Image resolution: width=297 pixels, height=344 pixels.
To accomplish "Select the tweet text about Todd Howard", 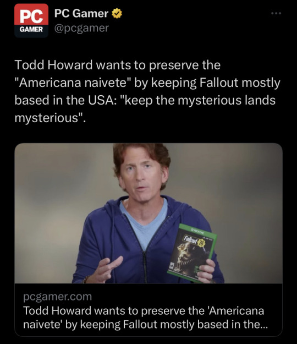I will click(x=147, y=91).
